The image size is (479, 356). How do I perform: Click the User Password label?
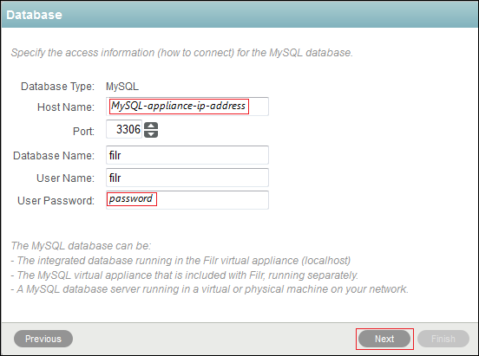pos(56,200)
